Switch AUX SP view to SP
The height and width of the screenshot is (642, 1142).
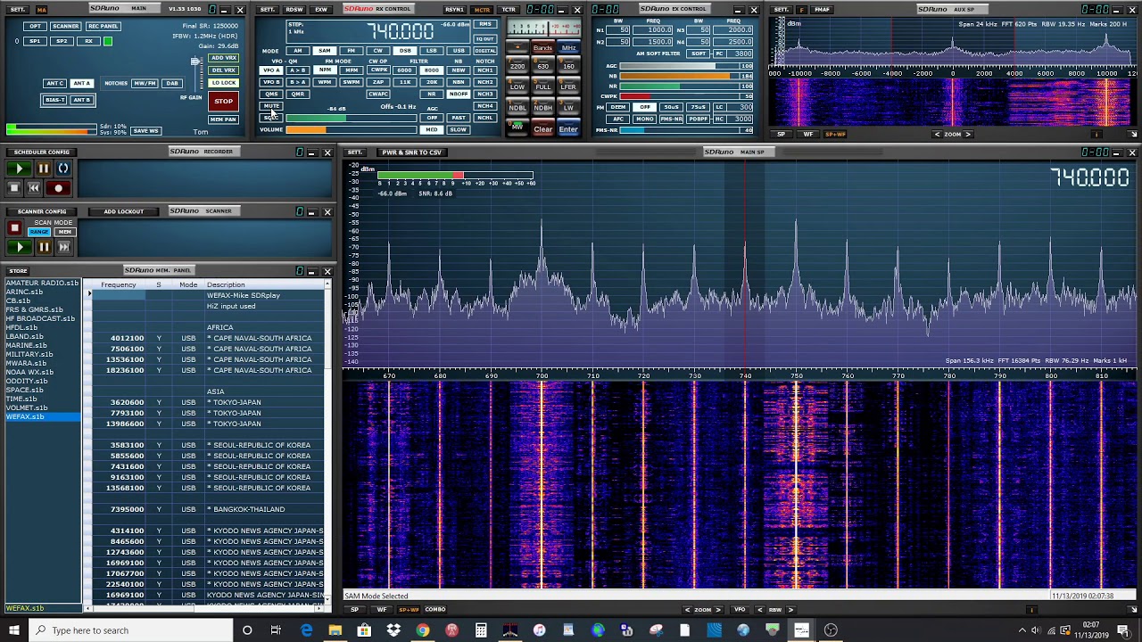(x=782, y=135)
